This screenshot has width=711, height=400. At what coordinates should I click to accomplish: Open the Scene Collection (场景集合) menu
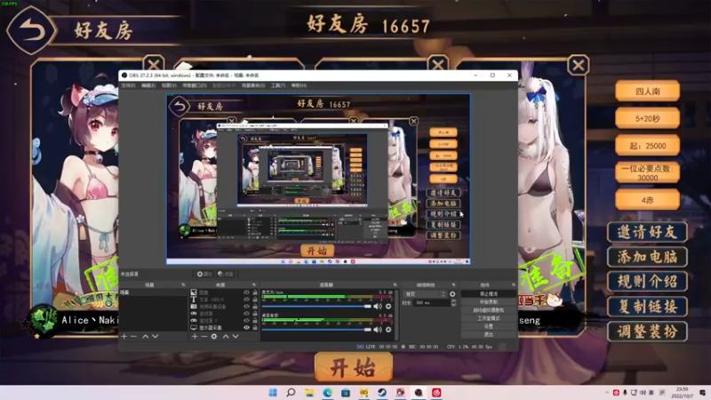point(253,85)
